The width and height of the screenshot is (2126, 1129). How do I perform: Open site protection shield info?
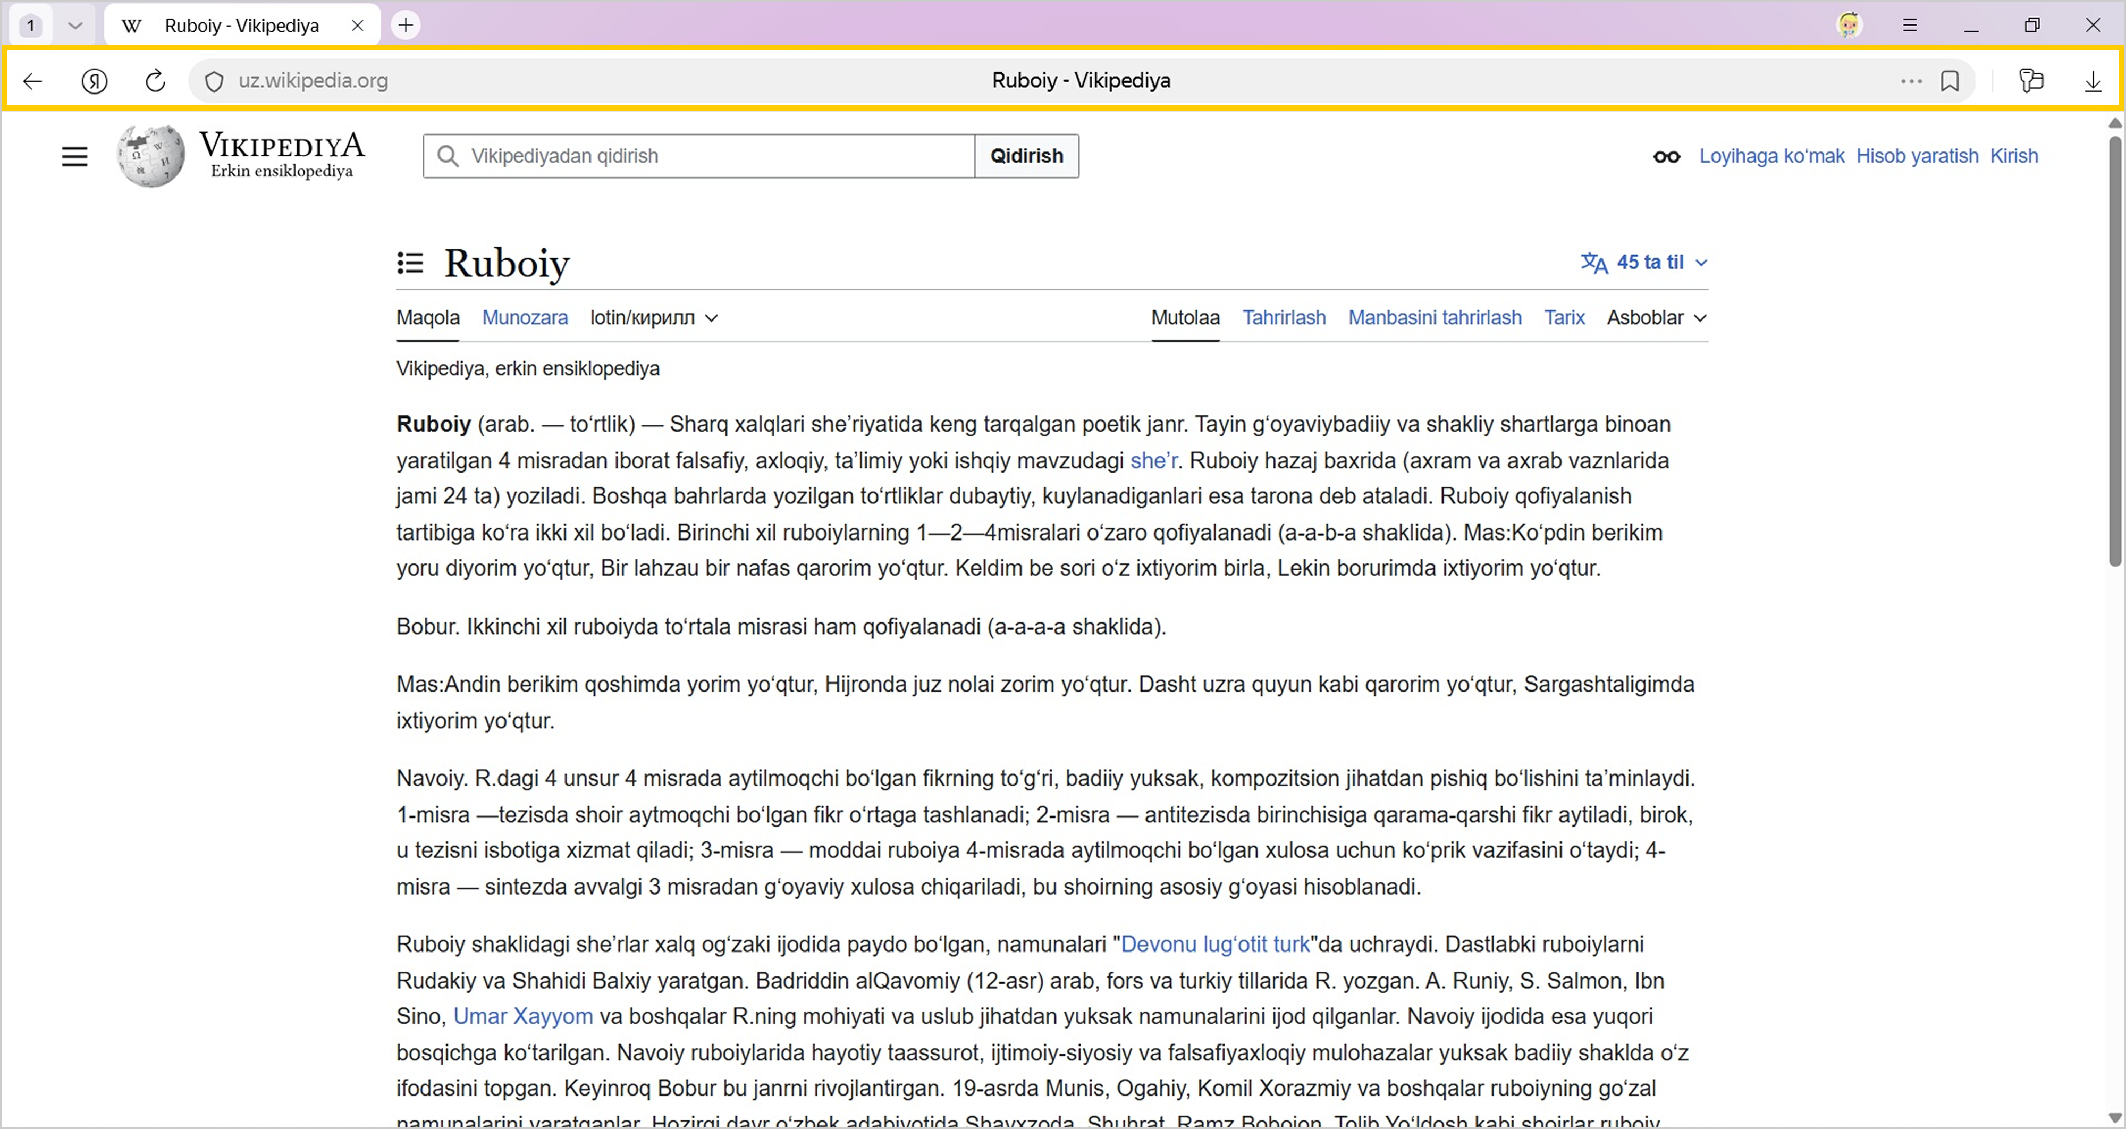[214, 82]
